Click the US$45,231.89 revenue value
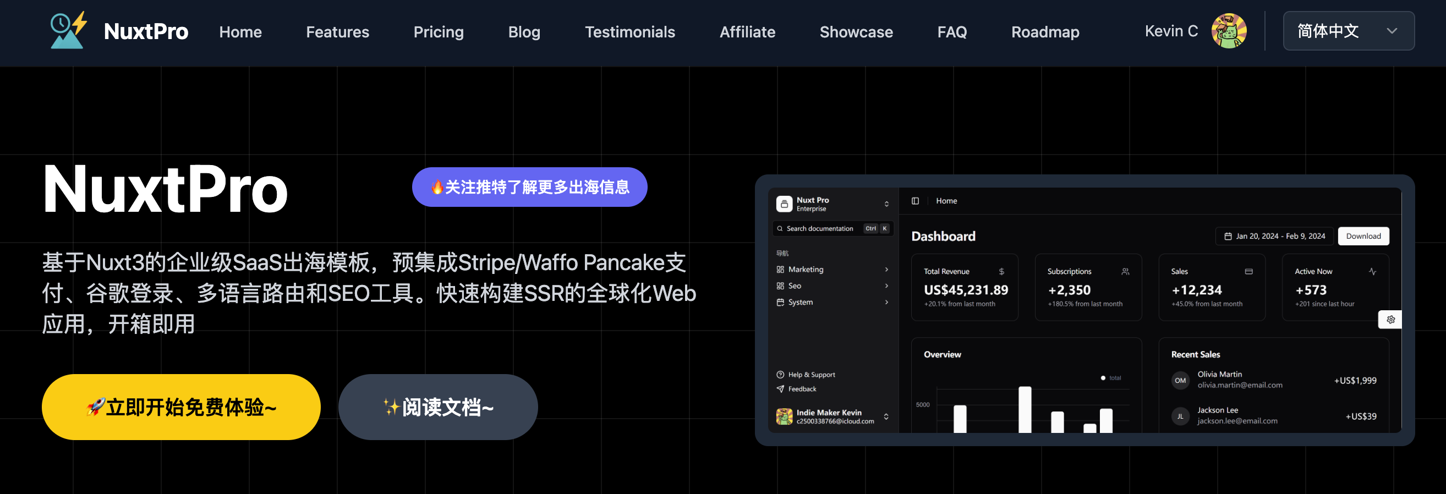The height and width of the screenshot is (494, 1446). click(966, 290)
